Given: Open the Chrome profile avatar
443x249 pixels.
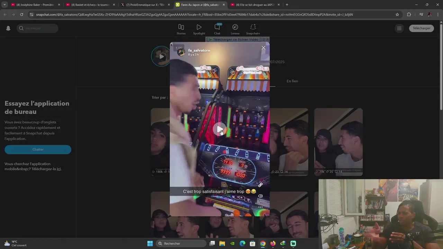Looking at the screenshot, I should (430, 15).
